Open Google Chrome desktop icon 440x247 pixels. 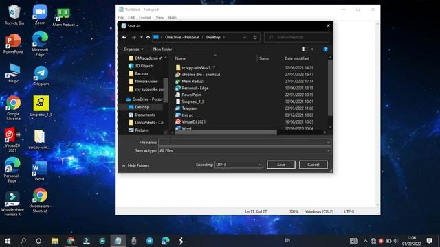pos(13,108)
